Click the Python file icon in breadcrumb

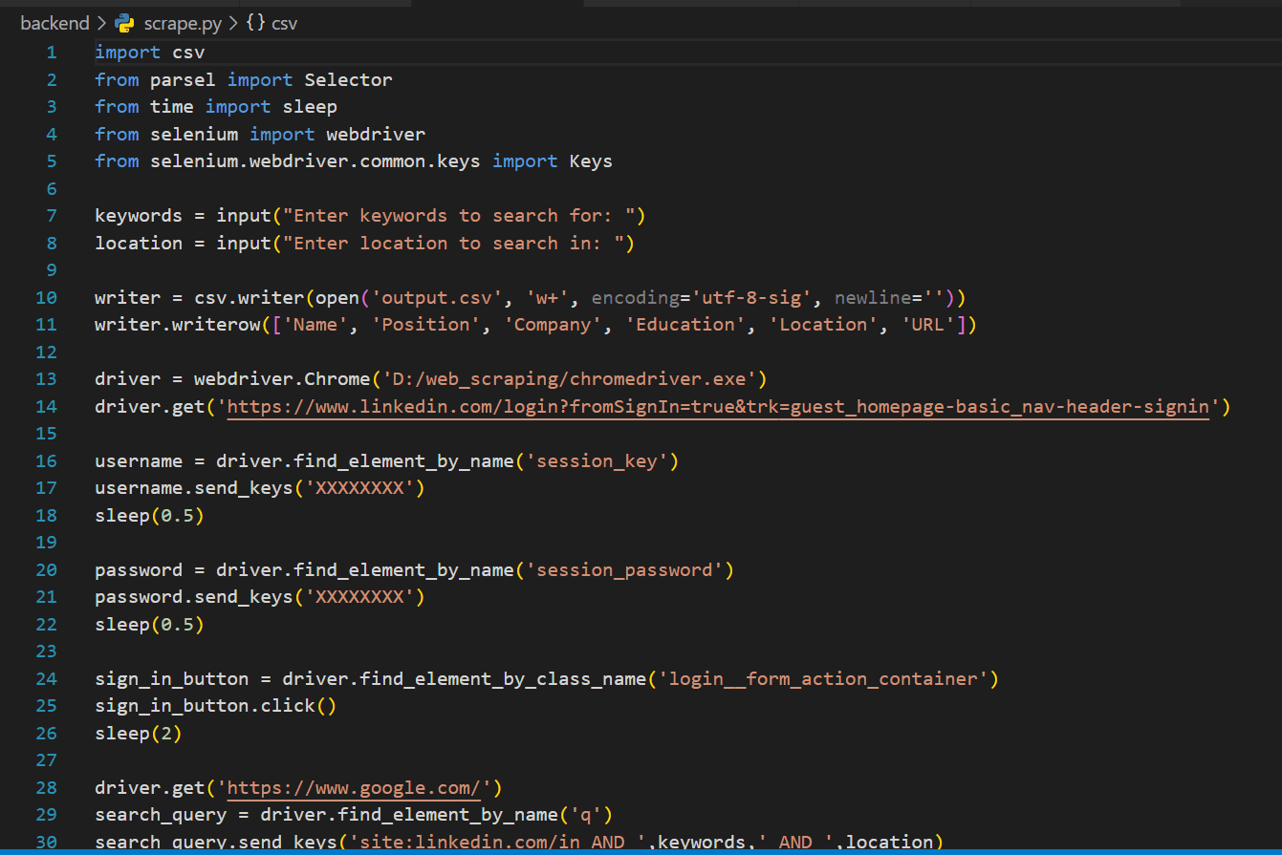[124, 23]
